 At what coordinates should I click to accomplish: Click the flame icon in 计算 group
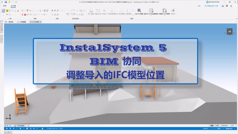pos(18,11)
